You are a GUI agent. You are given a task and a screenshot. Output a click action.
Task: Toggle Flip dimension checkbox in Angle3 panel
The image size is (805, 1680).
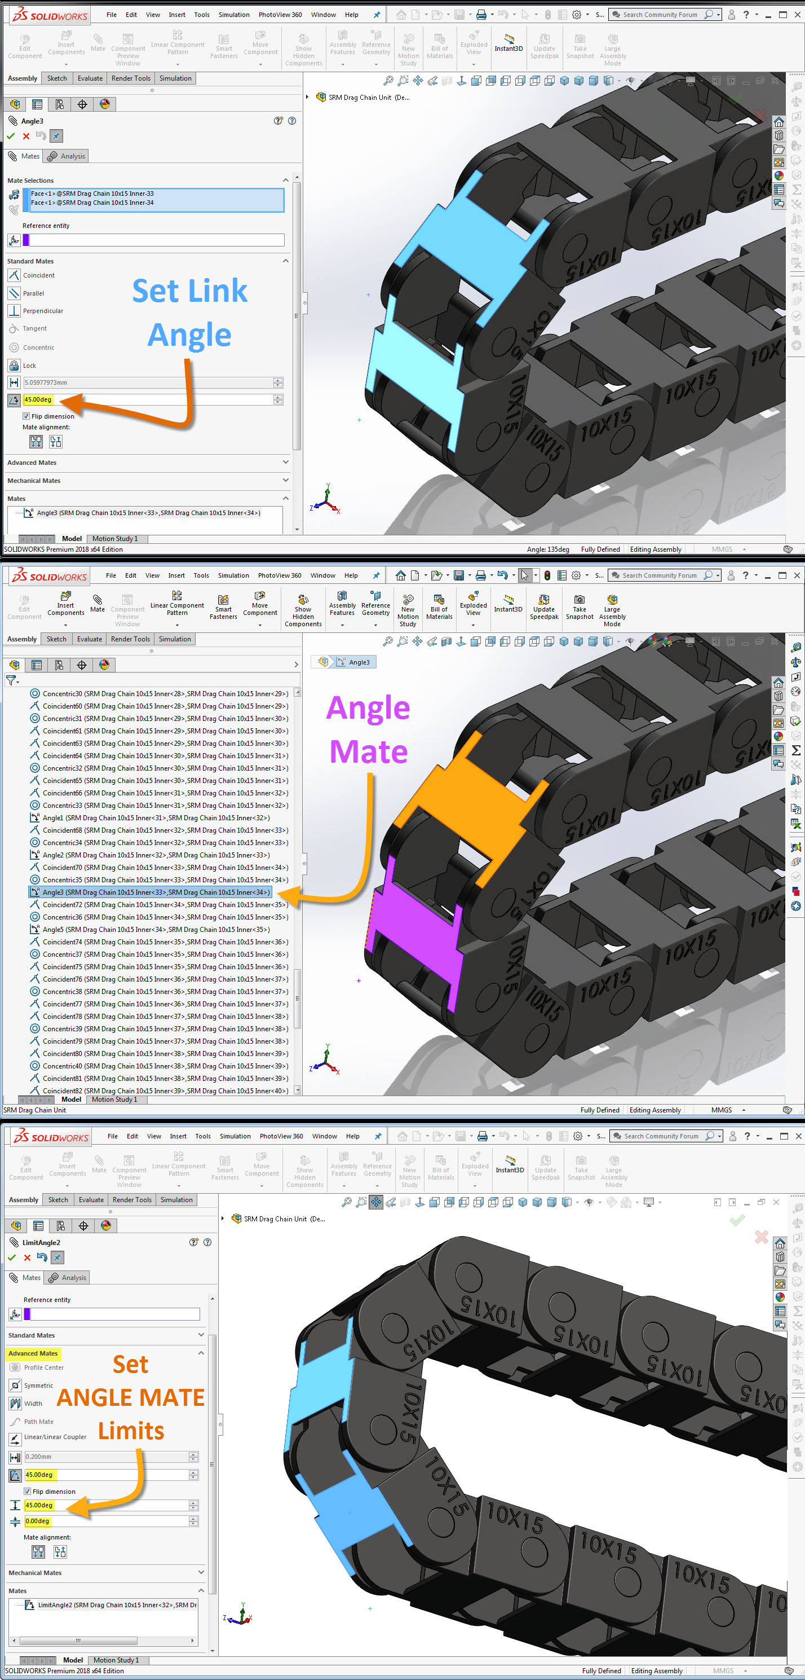26,416
